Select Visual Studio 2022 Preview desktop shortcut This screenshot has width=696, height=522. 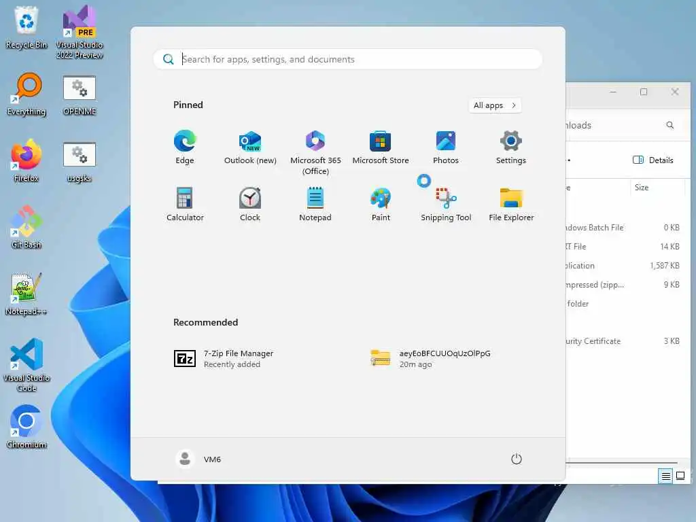79,32
